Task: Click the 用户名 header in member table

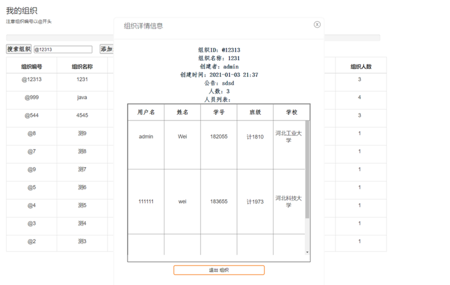Action: (x=146, y=112)
